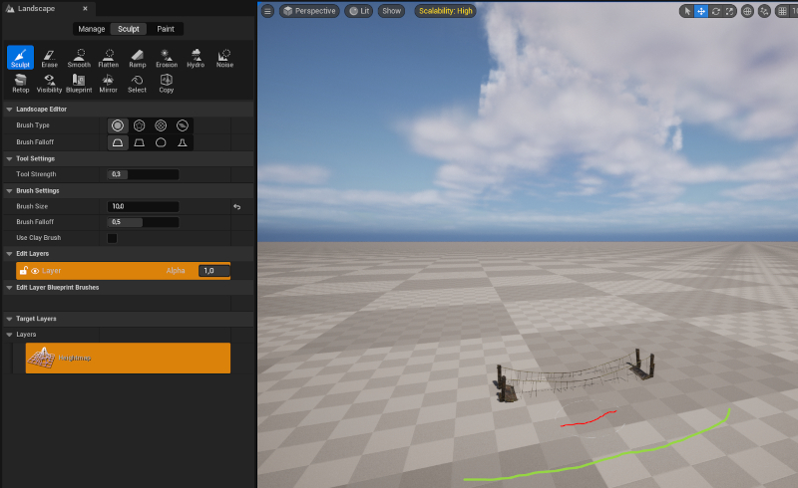798x488 pixels.
Task: Choose the Flatten tool
Action: (108, 57)
